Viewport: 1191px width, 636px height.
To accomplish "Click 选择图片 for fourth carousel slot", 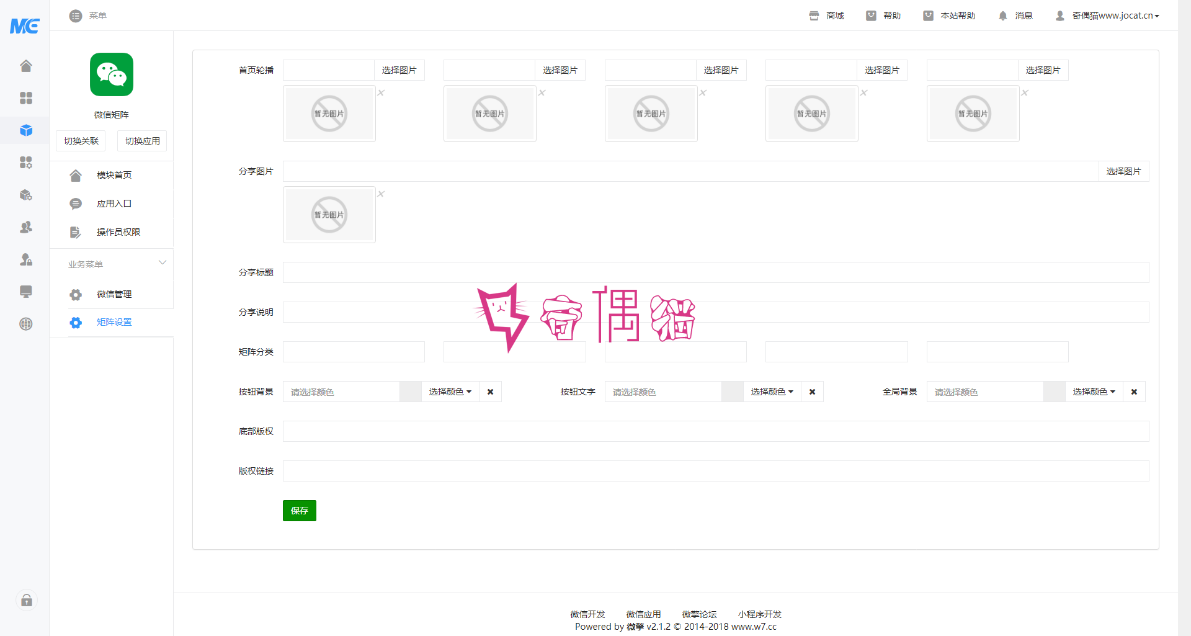I will point(882,70).
